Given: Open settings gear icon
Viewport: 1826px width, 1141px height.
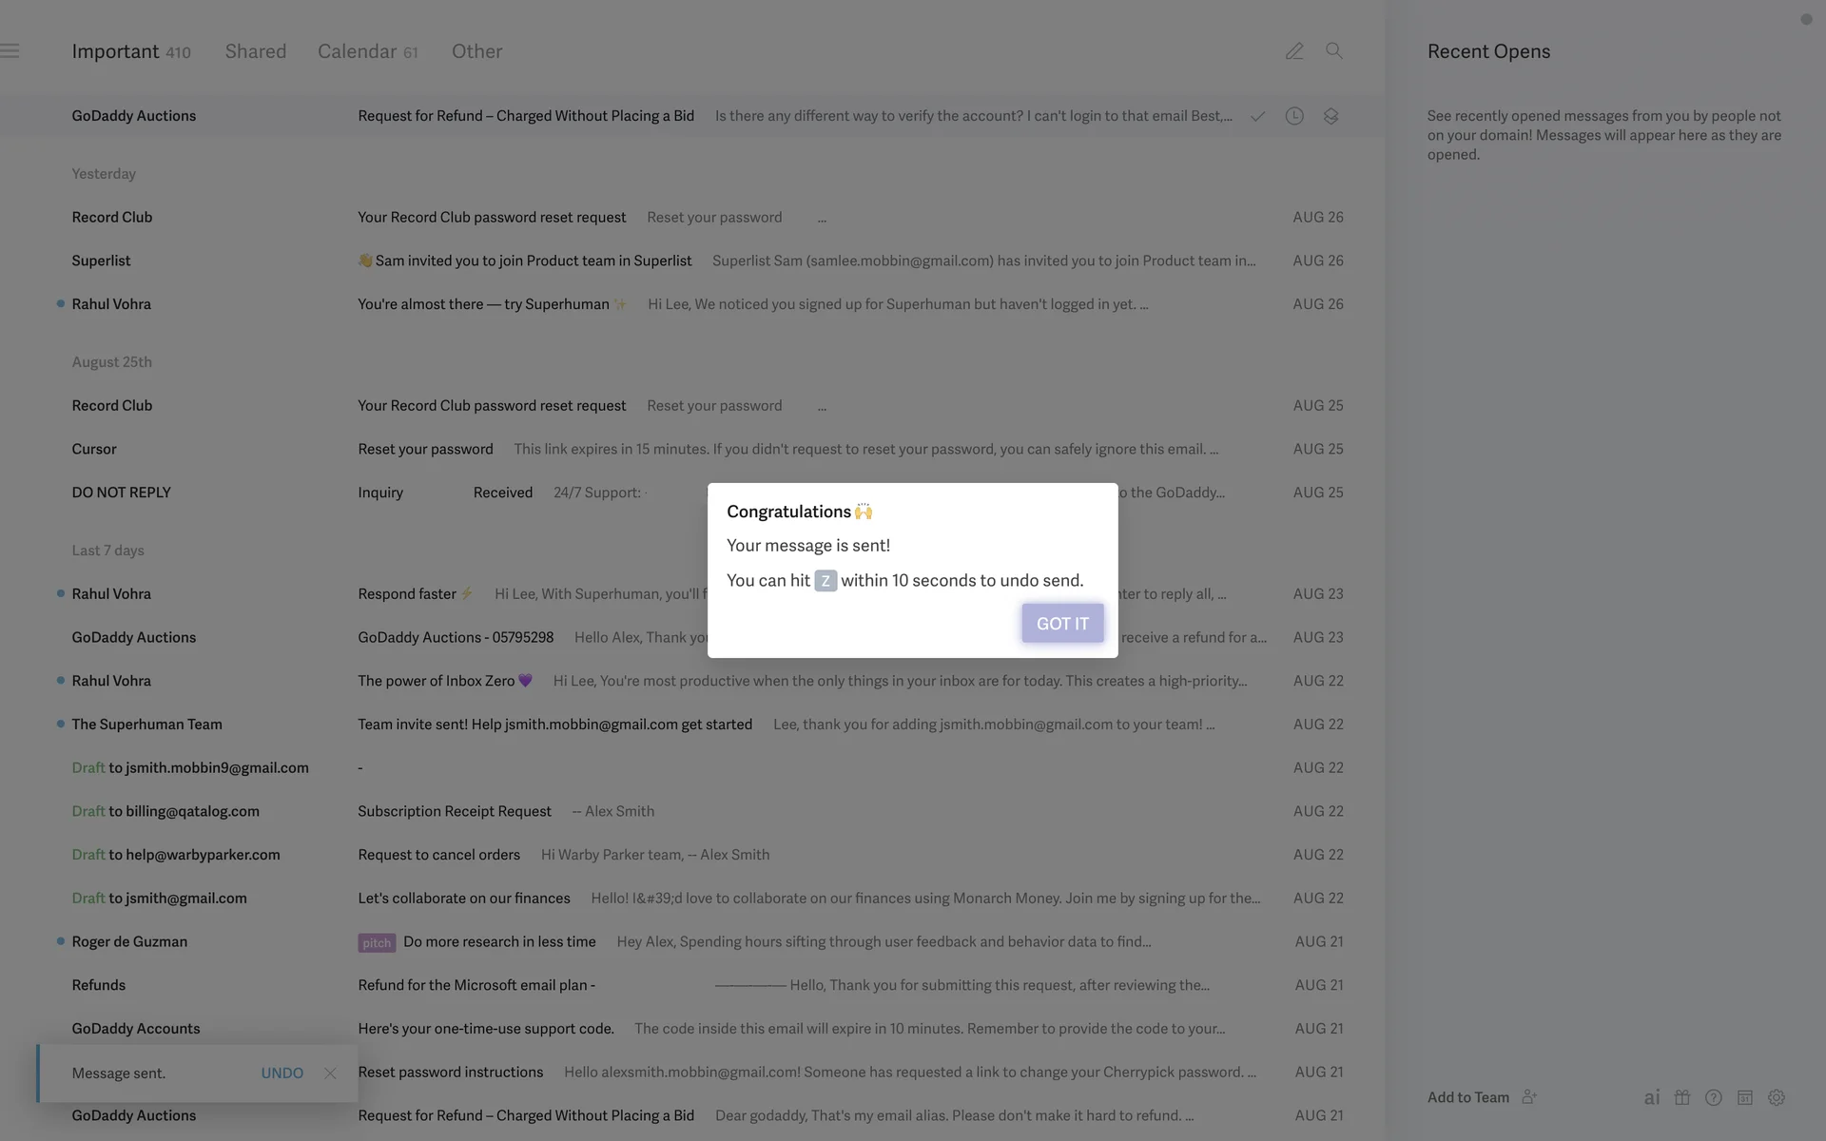Looking at the screenshot, I should [1777, 1097].
